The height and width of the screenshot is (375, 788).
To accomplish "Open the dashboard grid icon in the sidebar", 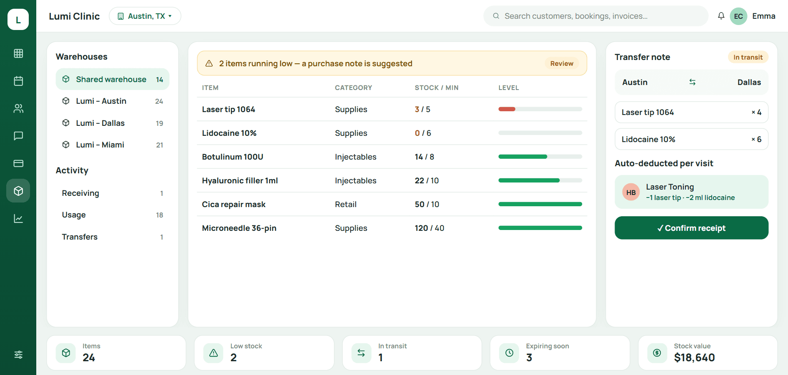I will coord(18,53).
